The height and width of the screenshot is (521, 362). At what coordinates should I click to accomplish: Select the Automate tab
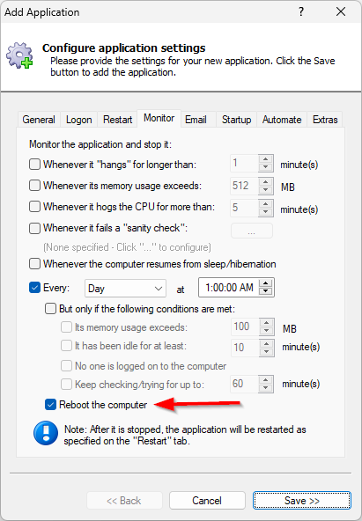[282, 120]
